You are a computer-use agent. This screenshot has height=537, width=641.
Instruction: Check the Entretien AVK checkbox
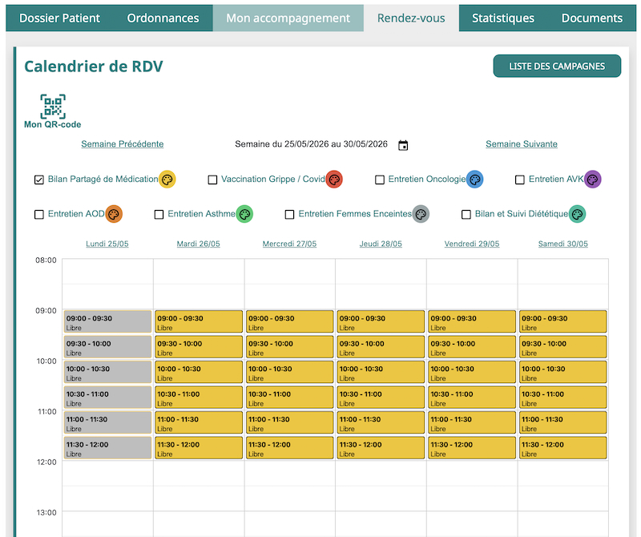519,180
